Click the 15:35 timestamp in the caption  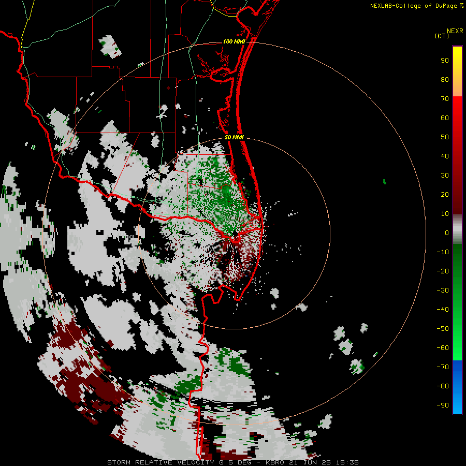347,462
